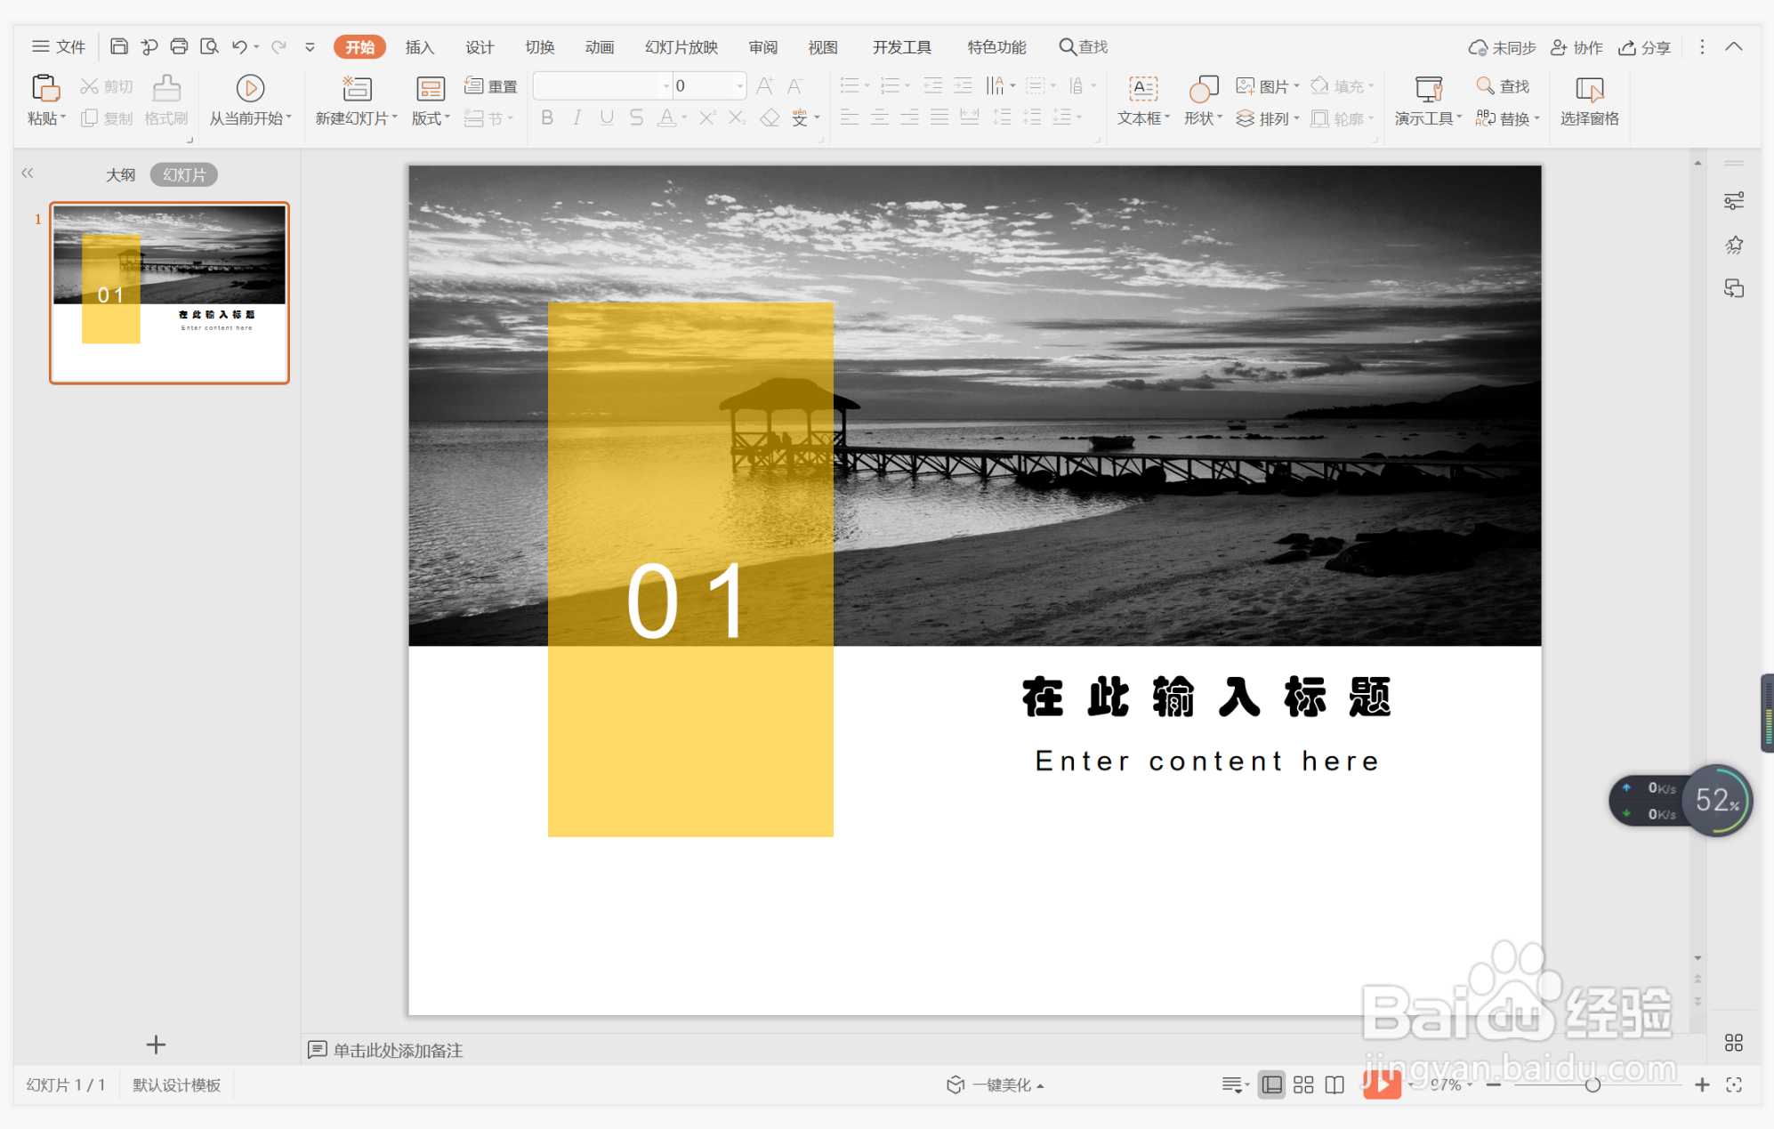Switch to slide sorter view icon
Screen dimensions: 1774x1129
click(x=1303, y=1085)
